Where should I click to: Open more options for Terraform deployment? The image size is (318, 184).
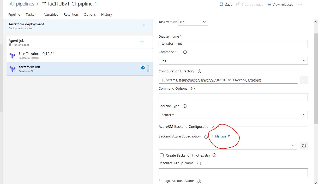tap(145, 25)
